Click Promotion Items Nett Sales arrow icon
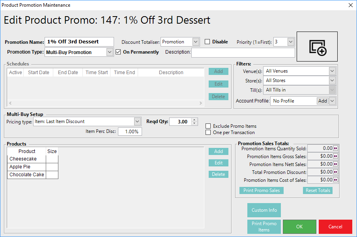Image resolution: width=357 pixels, height=237 pixels. pyautogui.click(x=336, y=164)
